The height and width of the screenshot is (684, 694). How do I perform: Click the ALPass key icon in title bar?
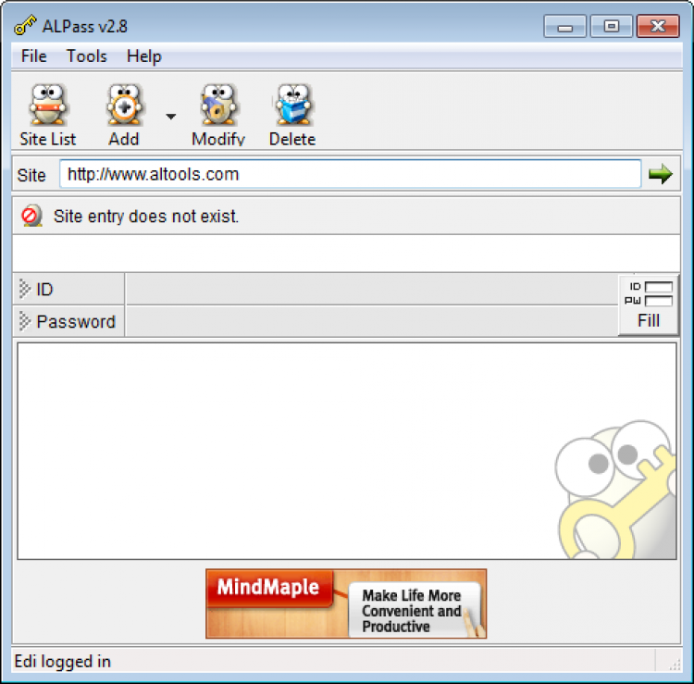[25, 26]
